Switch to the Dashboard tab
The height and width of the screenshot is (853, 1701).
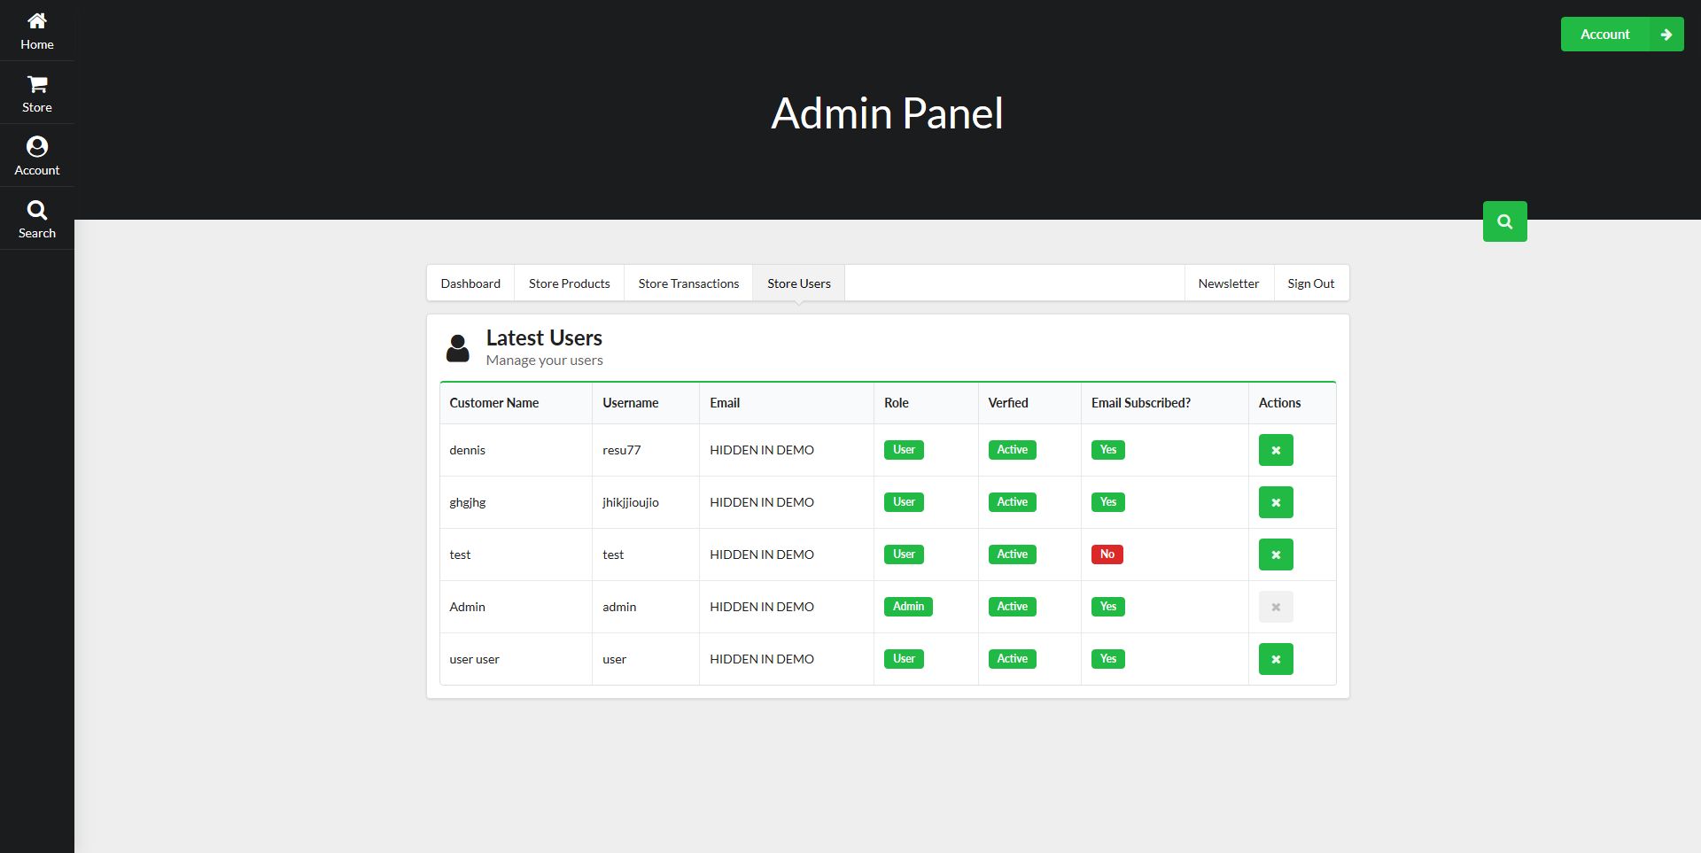pyautogui.click(x=470, y=283)
